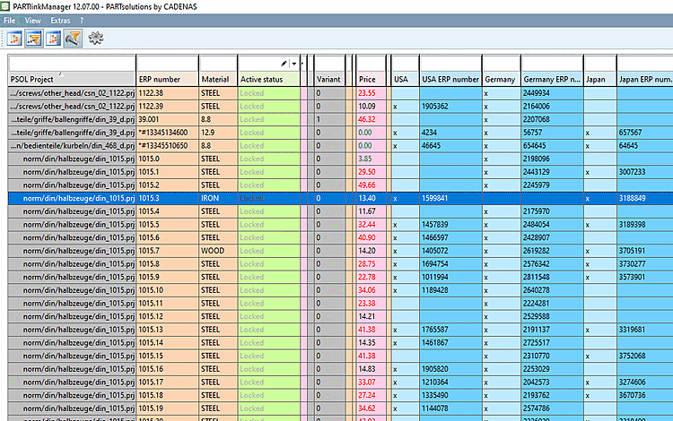673x421 pixels.
Task: Click the pencil icon in Active status filter
Action: [x=284, y=64]
